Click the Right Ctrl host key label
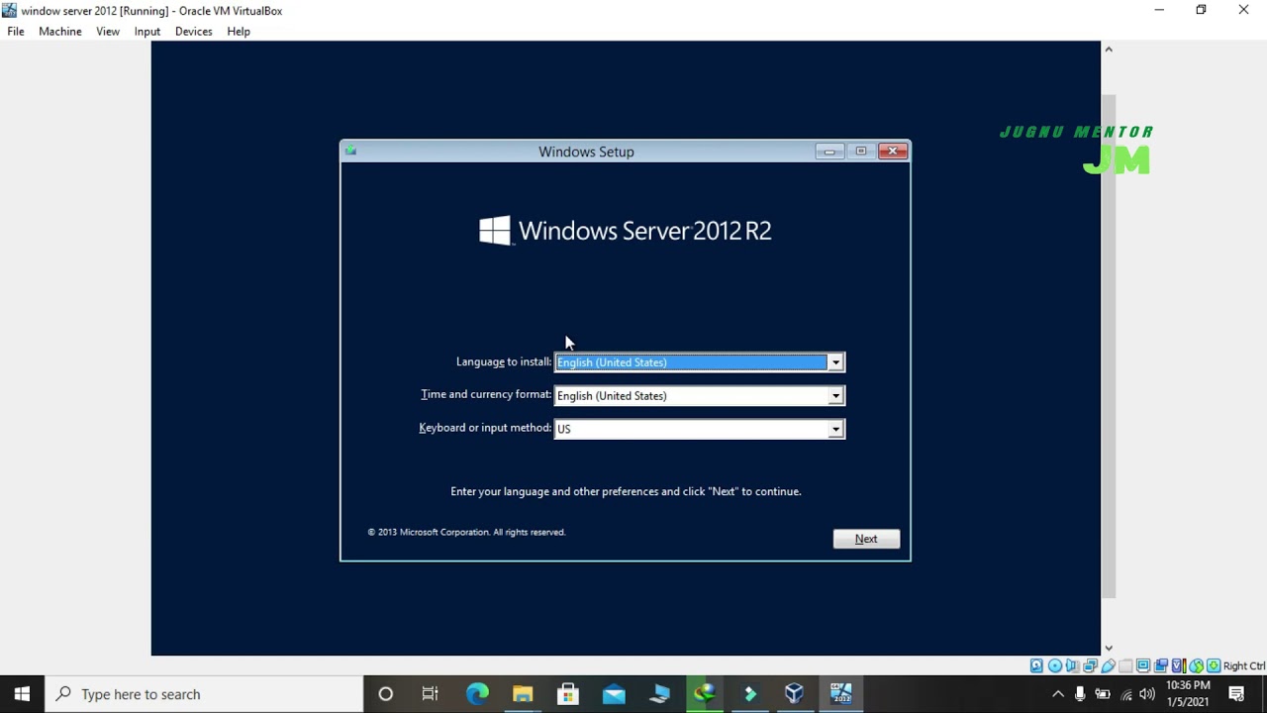This screenshot has height=713, width=1267. coord(1244,665)
